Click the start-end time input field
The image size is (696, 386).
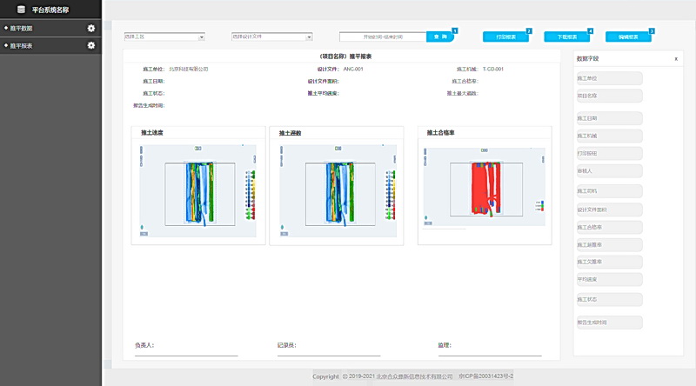[383, 37]
